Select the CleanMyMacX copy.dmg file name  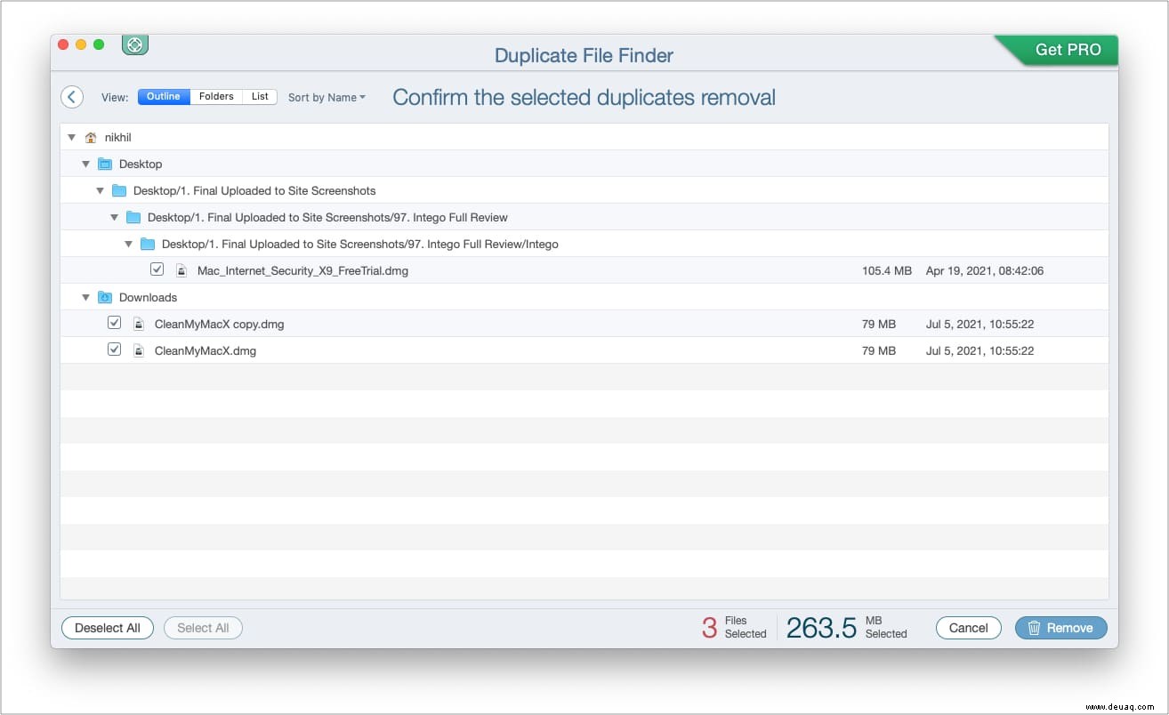pyautogui.click(x=220, y=325)
